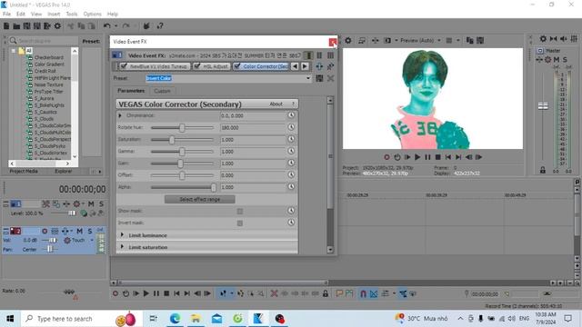Click Delete Preset X icon

point(330,78)
